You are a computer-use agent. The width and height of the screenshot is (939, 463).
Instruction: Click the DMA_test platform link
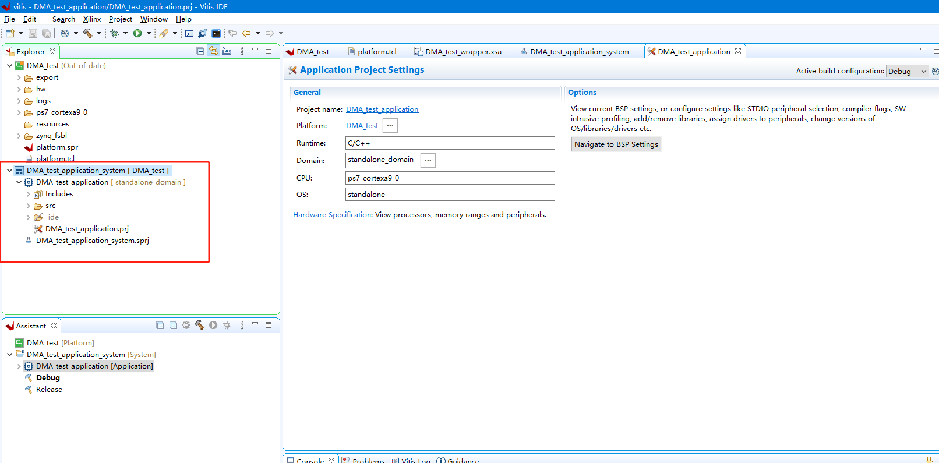[x=362, y=126]
